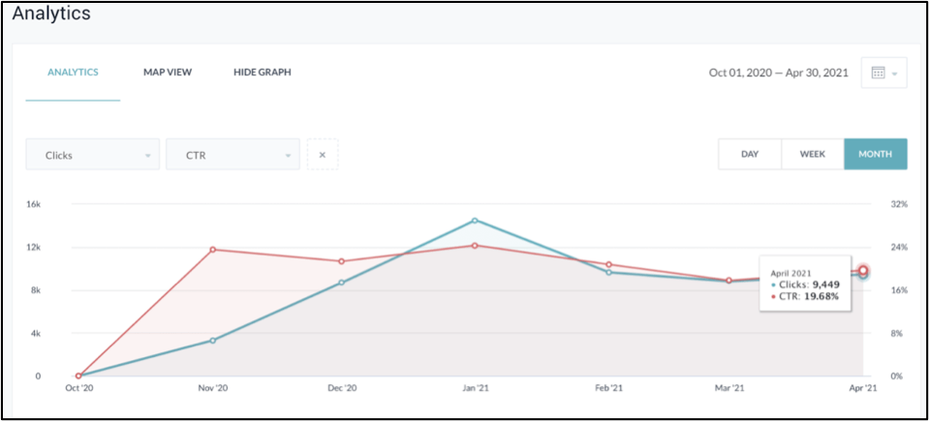This screenshot has height=421, width=929.
Task: Remove second metric with the X icon
Action: tap(323, 155)
